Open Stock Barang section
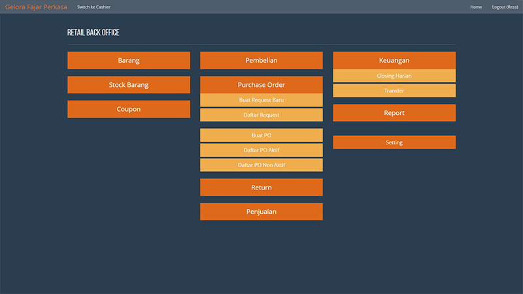 [x=129, y=85]
